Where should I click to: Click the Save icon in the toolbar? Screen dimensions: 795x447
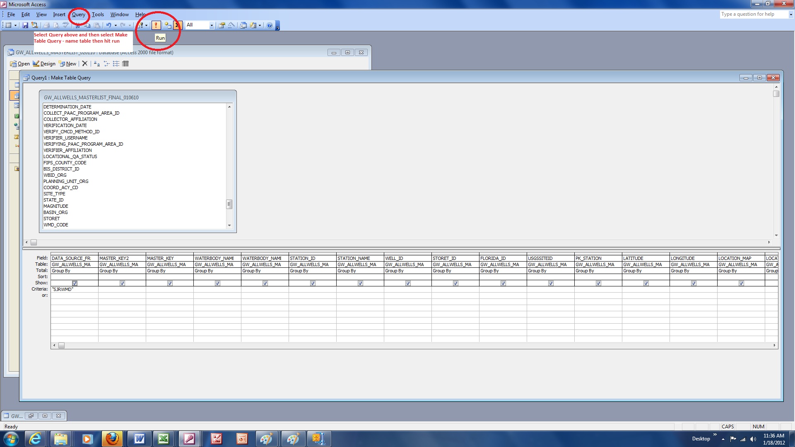pyautogui.click(x=25, y=25)
